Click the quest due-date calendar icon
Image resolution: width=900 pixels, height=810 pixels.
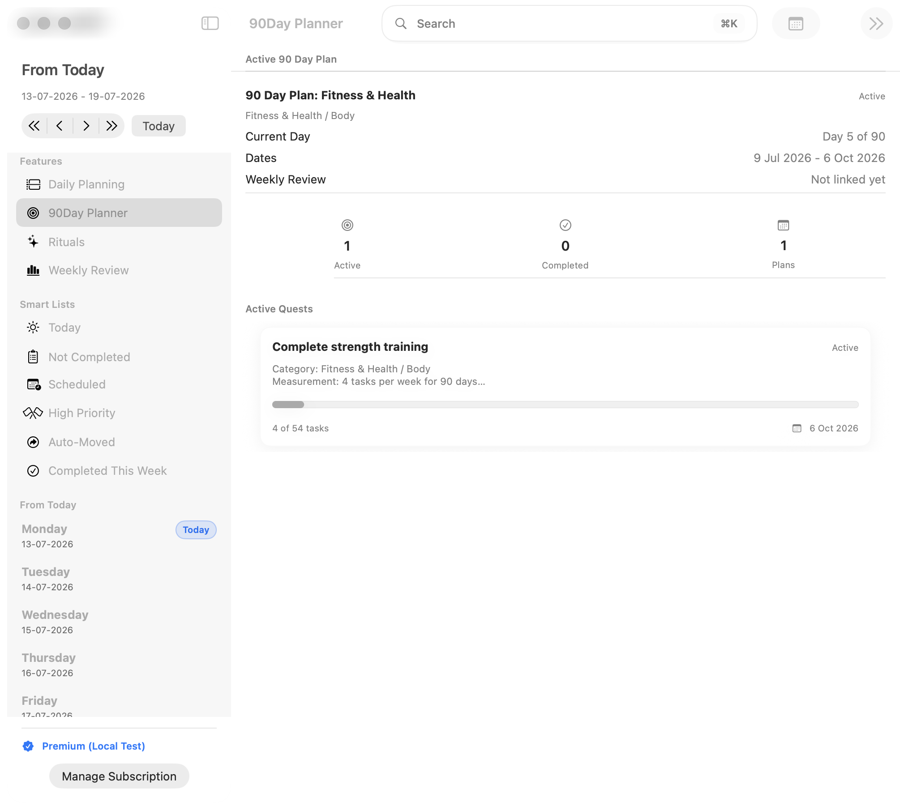coord(797,428)
